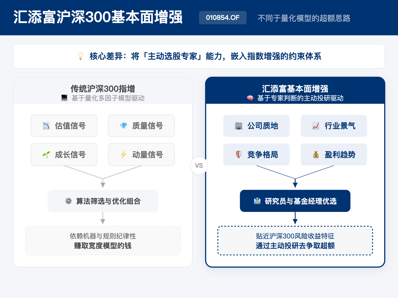
Task: Click the 赚取宽度模型的钱 dashed box
Action: [103, 241]
